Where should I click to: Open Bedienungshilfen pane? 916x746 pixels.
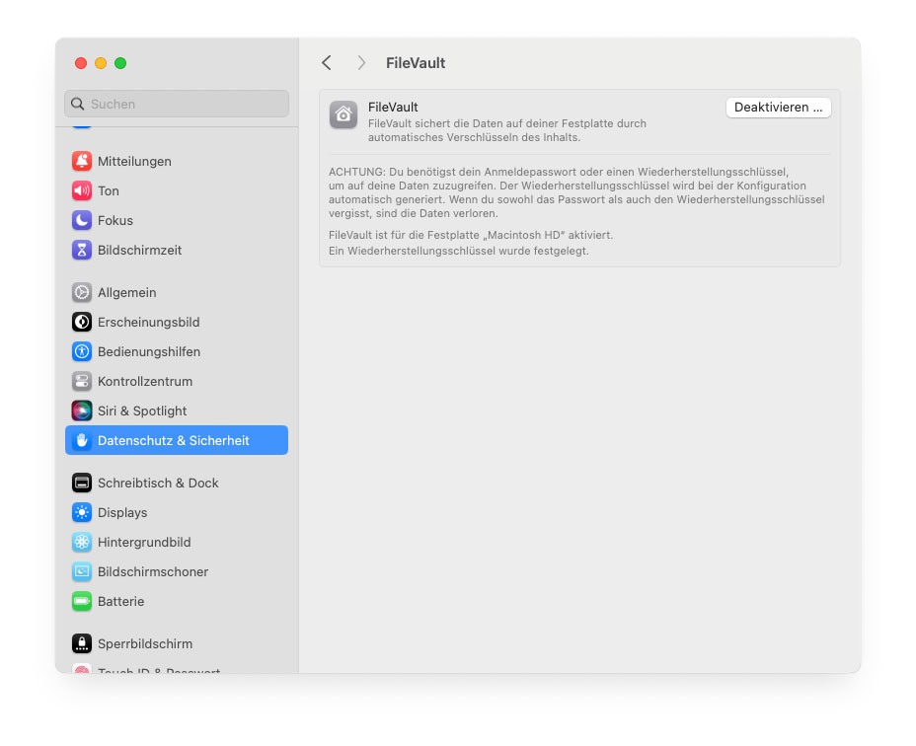(177, 351)
